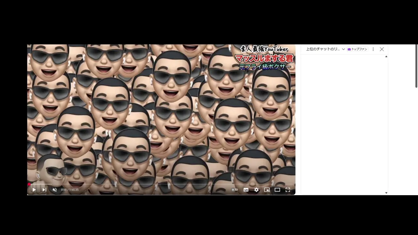Viewport: 418px width, 235px height.
Task: Open the 上位のチャットのリ... dropdown
Action: coord(325,49)
